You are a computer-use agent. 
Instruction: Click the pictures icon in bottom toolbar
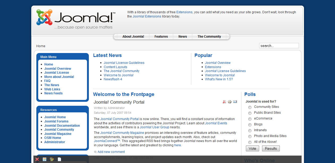click(52, 159)
